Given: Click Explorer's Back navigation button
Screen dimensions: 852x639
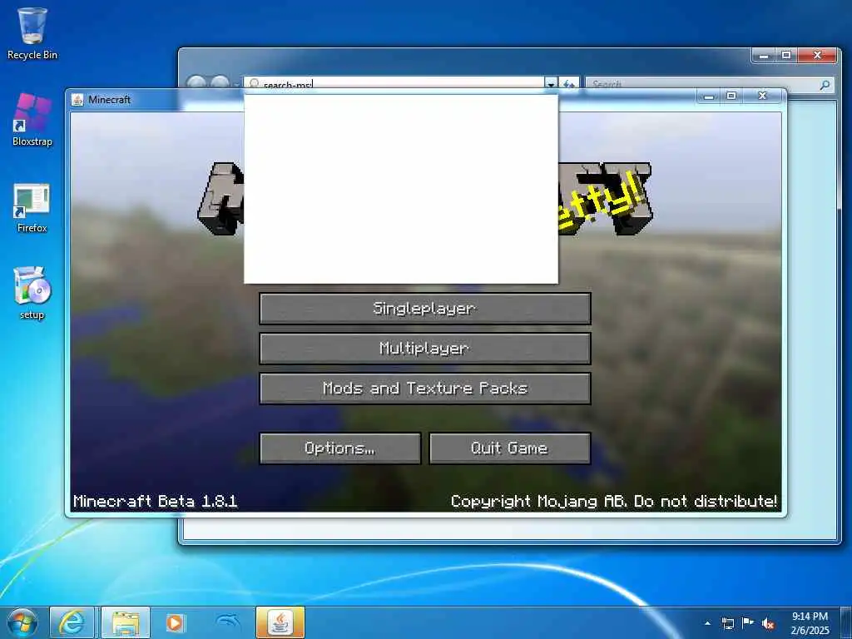Looking at the screenshot, I should (196, 82).
